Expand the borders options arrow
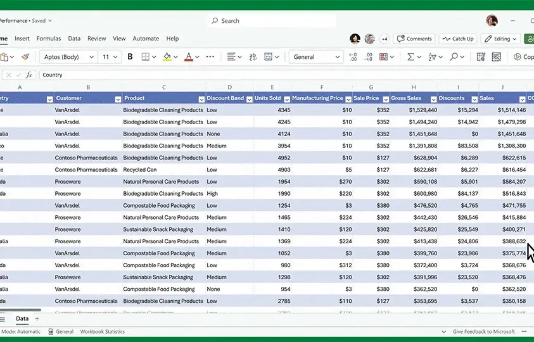534x342 pixels. (x=154, y=57)
